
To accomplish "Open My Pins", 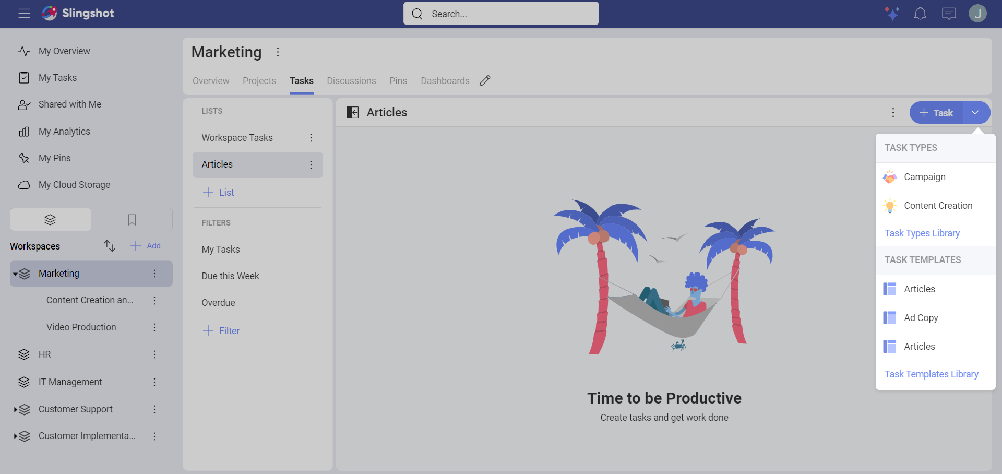I will click(x=54, y=158).
